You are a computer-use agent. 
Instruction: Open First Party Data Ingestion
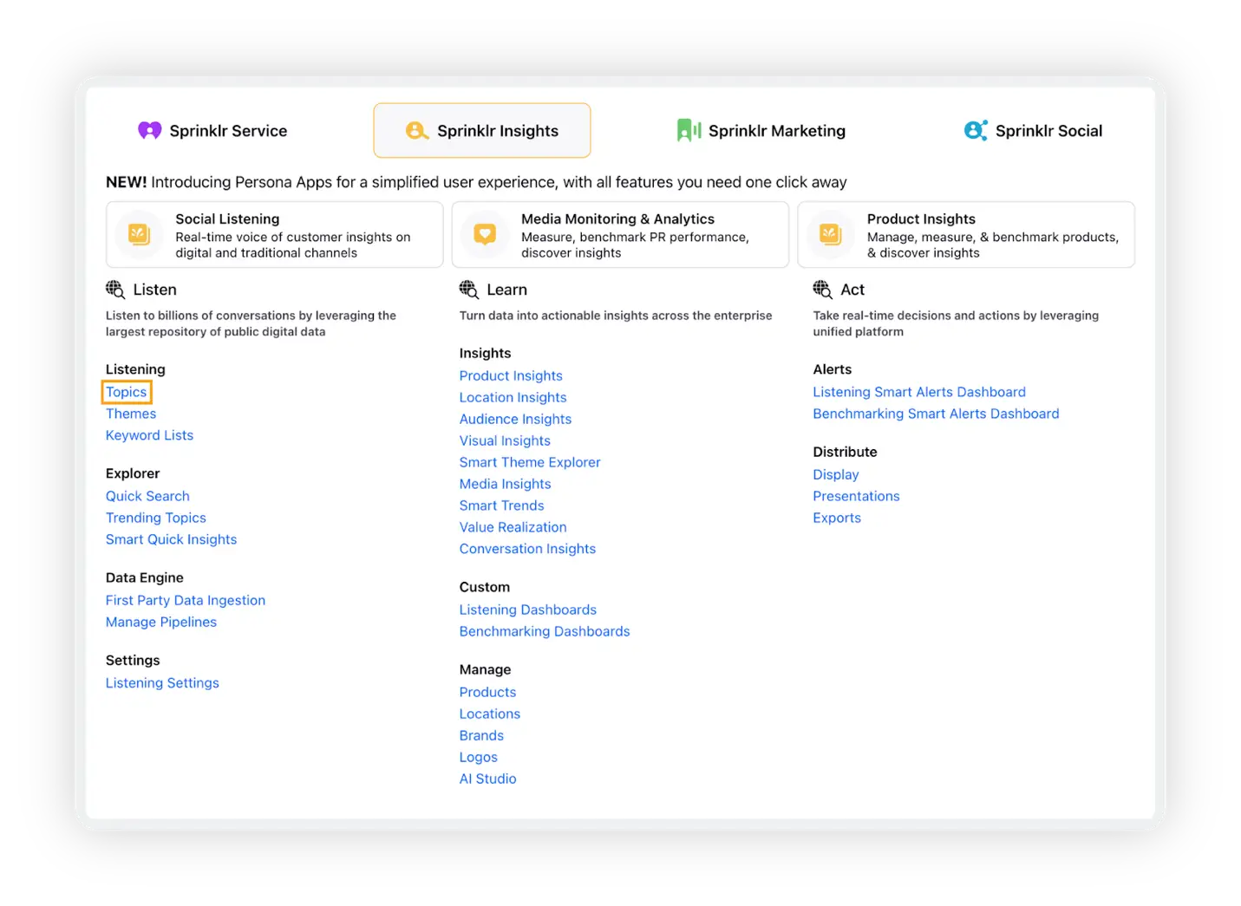[186, 600]
